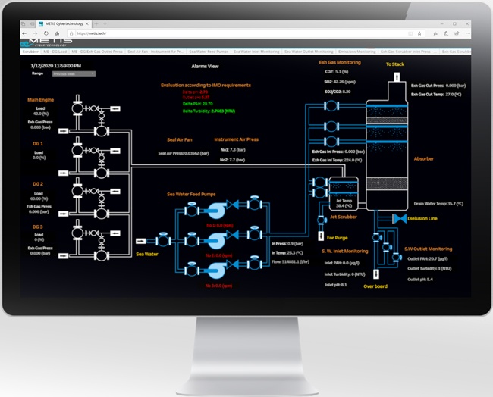The width and height of the screenshot is (493, 397).
Task: Select the Sea Water Feed Pump No 2 icon
Action: (x=216, y=240)
